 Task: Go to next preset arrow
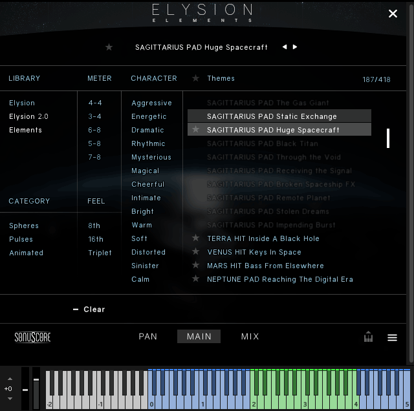[x=295, y=47]
